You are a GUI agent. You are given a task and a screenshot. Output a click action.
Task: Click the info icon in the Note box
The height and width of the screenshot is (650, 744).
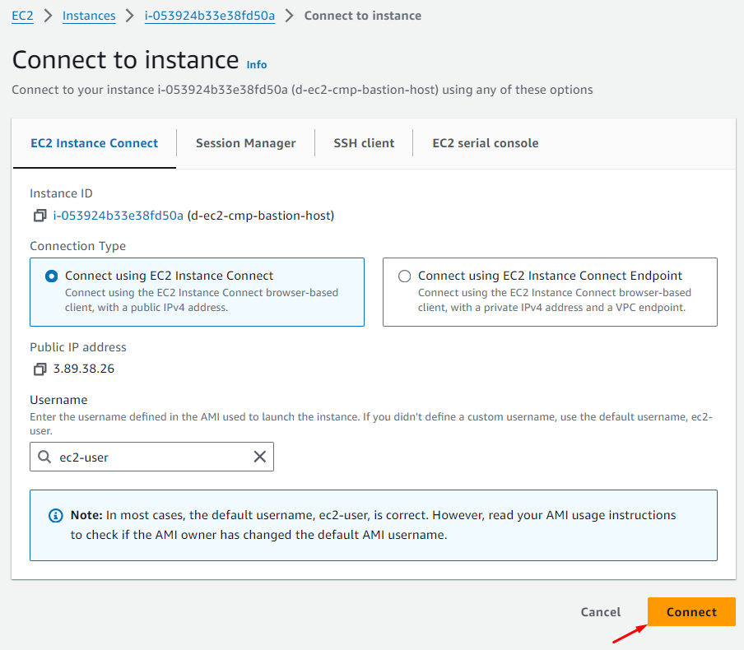point(56,516)
